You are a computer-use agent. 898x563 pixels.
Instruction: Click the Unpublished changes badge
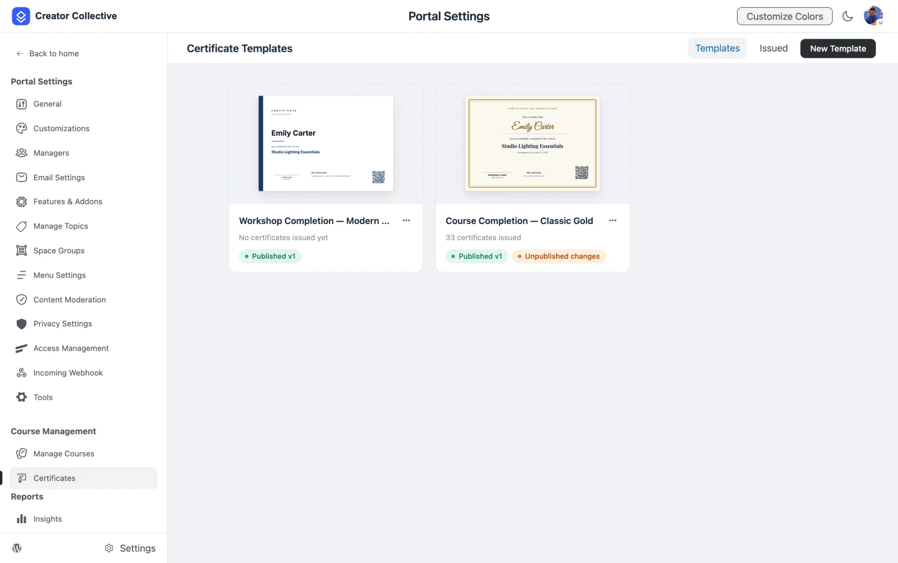click(558, 257)
